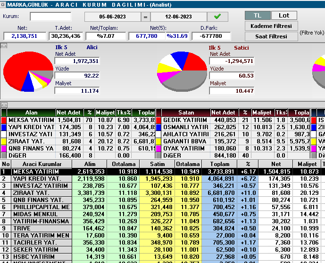Viewport: 325px width, 263px height.
Task: Click sellers Net Adet value -1,294,571
Action: tap(232, 61)
